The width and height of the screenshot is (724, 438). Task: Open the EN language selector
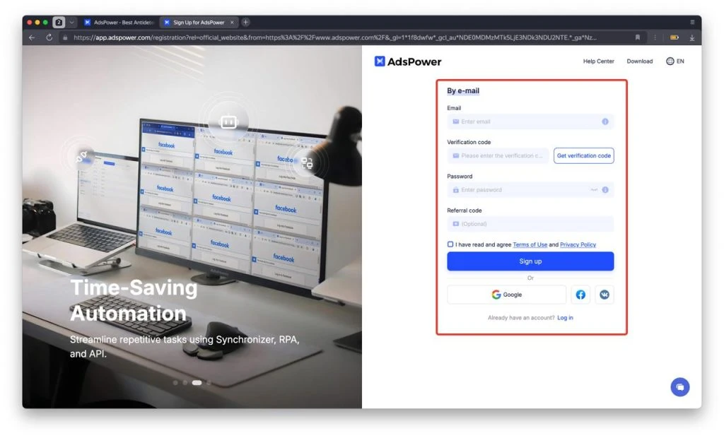[x=675, y=61]
